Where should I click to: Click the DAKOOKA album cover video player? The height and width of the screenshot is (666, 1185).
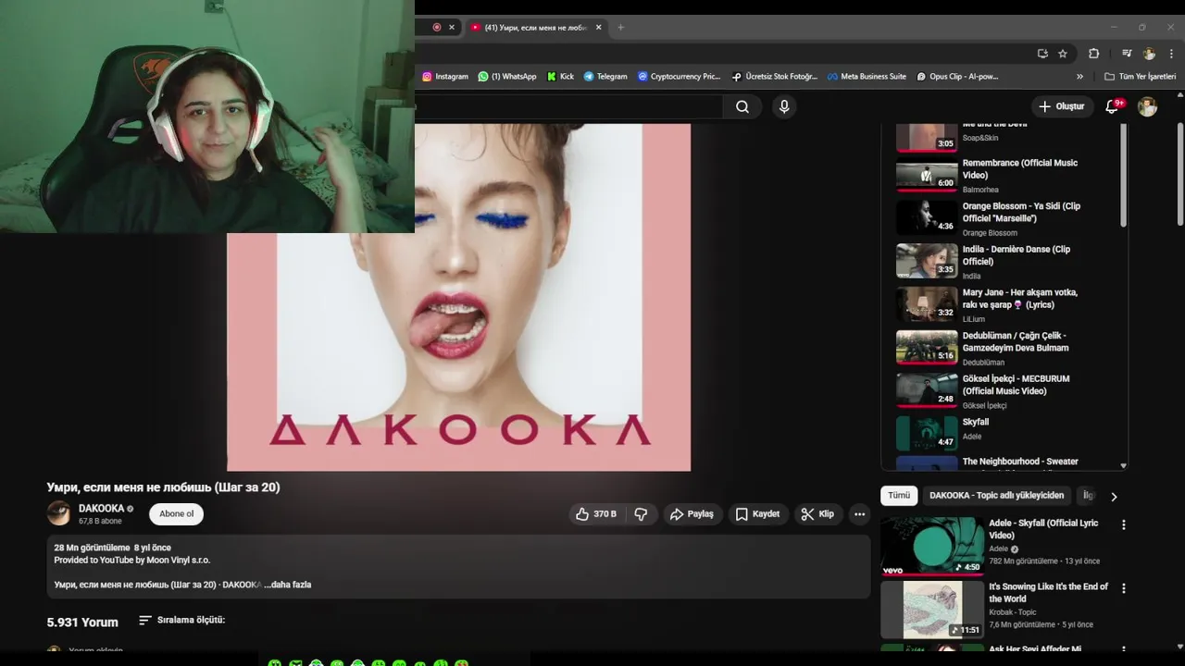click(x=458, y=298)
